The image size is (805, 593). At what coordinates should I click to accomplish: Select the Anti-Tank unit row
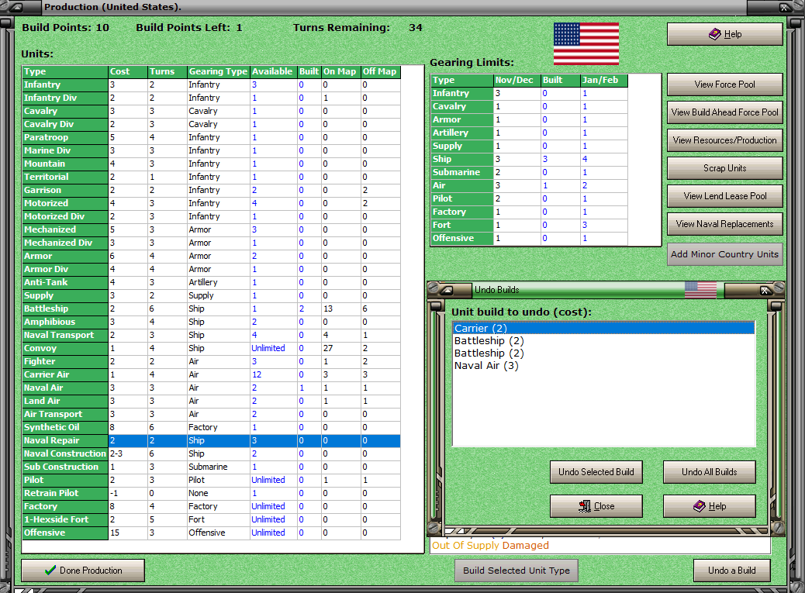click(211, 282)
